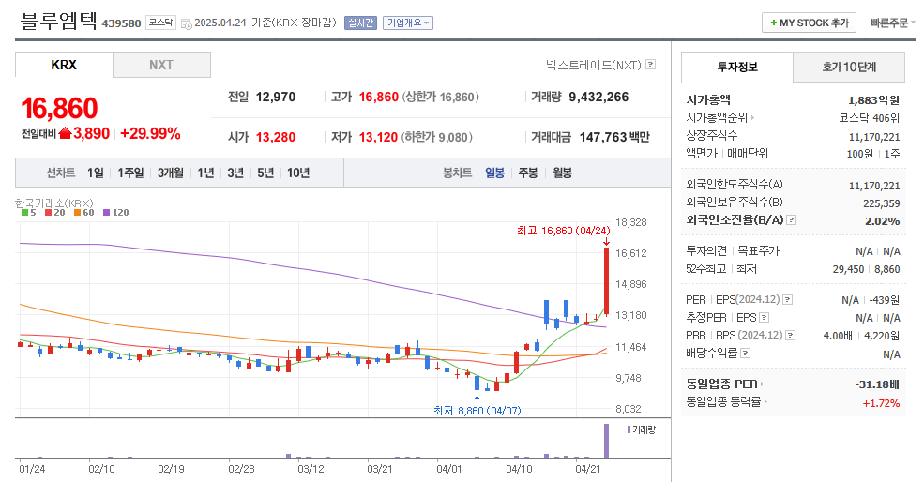Viewport: 924px width, 482px height.
Task: Open help icon next to 배당수익률
Action: pos(746,353)
